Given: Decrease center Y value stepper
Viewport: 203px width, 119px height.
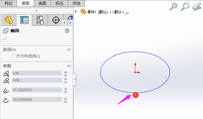Looking at the screenshot, I should coord(66,82).
